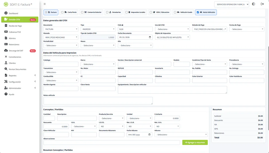Open the Tipo INGRESO dropdown
The width and height of the screenshot is (269, 153).
(98, 29)
